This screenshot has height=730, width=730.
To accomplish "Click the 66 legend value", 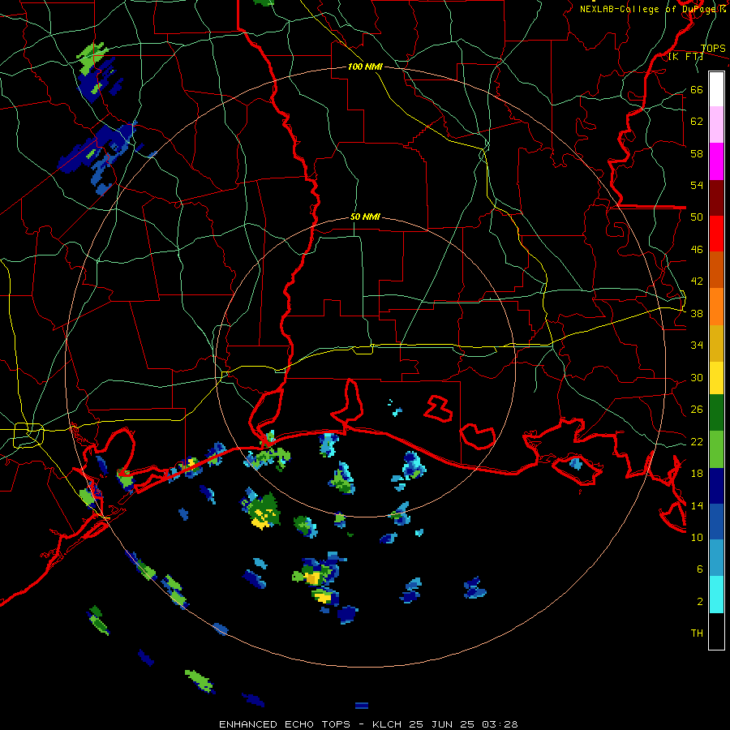I will [697, 89].
